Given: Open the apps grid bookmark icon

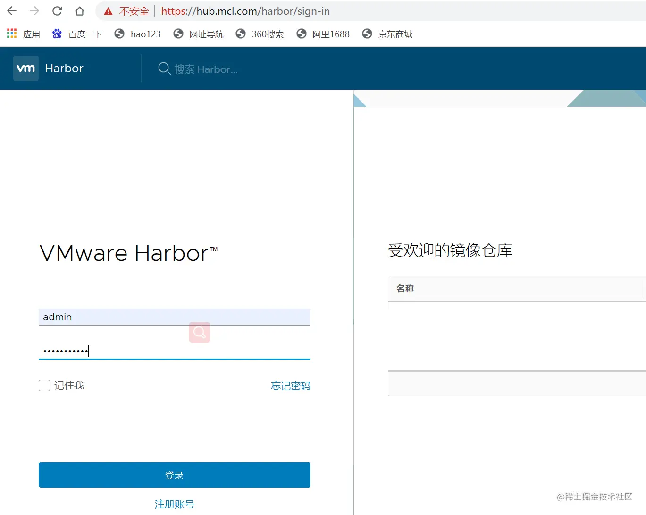Looking at the screenshot, I should point(12,34).
